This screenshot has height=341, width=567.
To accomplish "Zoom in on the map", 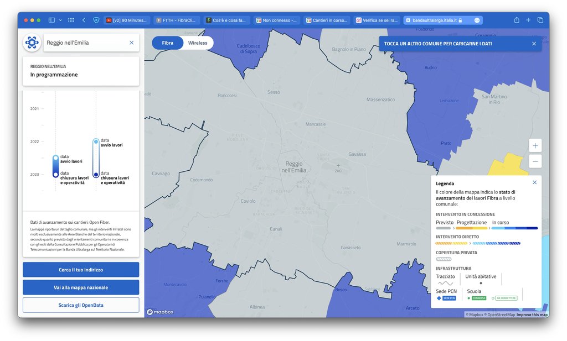I will pos(535,146).
